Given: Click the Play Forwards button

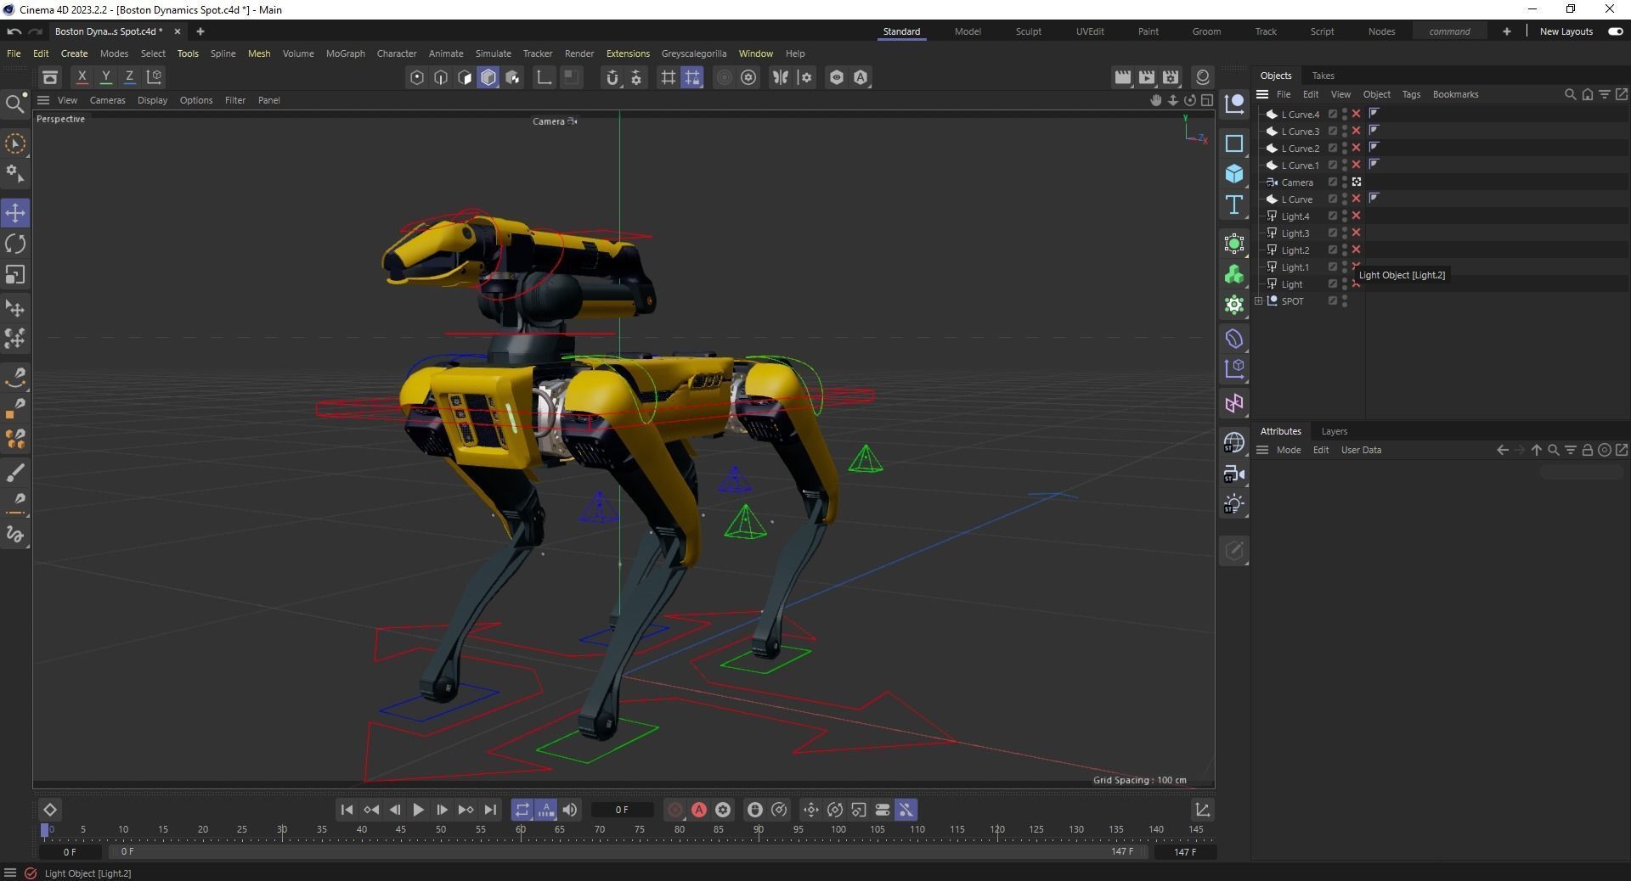Looking at the screenshot, I should [x=418, y=810].
